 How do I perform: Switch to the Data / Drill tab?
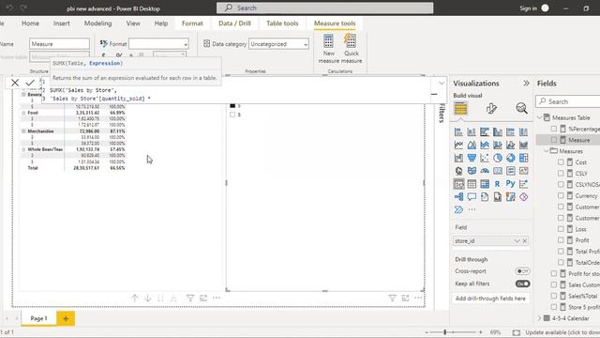tap(234, 23)
